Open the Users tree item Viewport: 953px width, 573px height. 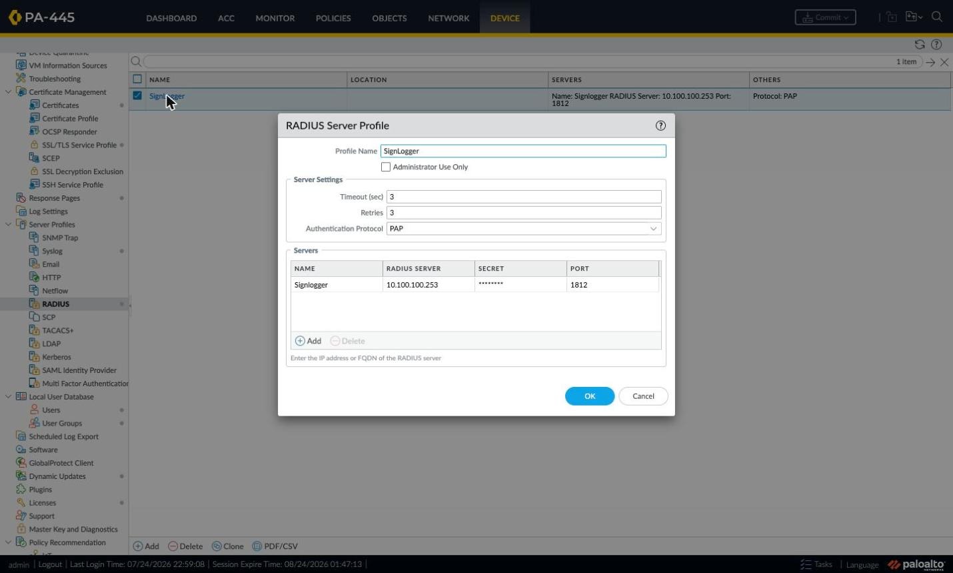[51, 410]
